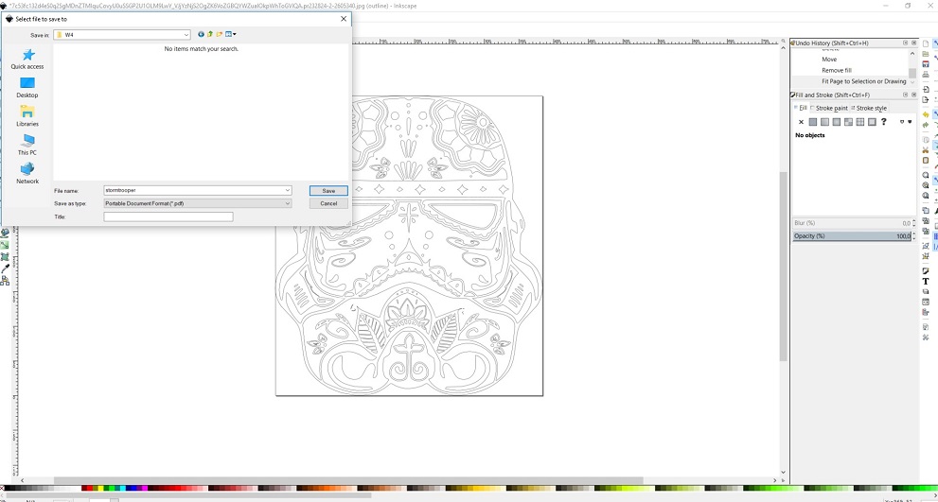The width and height of the screenshot is (938, 502).
Task: Select No paint (X) in Fill panel
Action: coord(801,122)
